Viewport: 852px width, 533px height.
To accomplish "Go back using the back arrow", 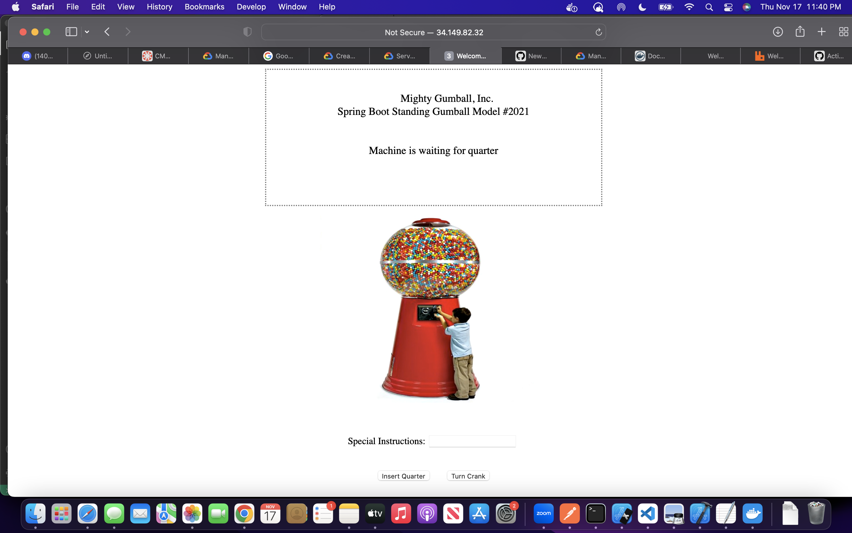I will click(107, 32).
